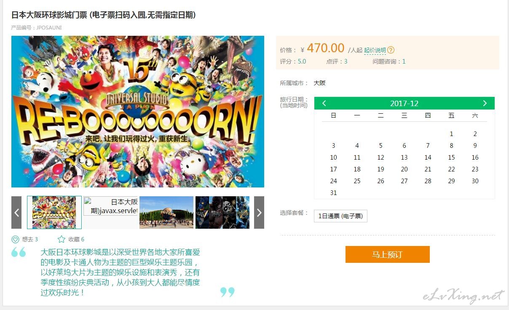Click the question mark icon beside 起价说明
The width and height of the screenshot is (509, 310).
point(391,50)
